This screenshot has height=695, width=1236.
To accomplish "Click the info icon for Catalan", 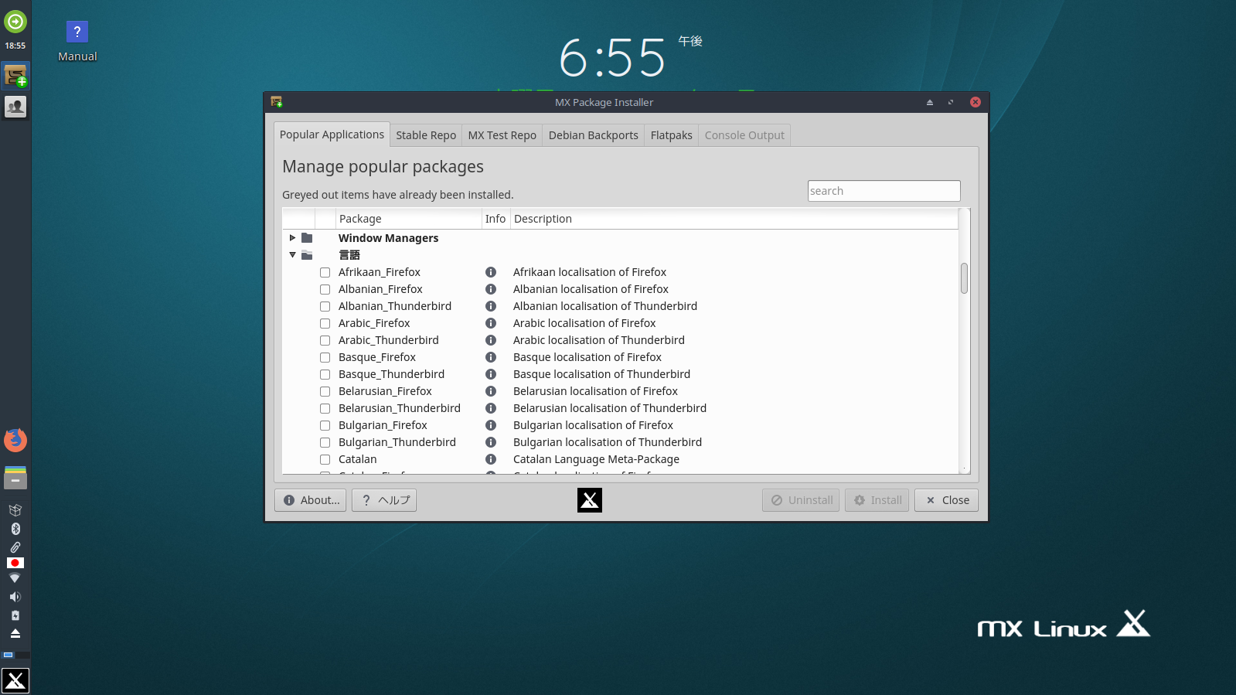I will click(x=491, y=459).
